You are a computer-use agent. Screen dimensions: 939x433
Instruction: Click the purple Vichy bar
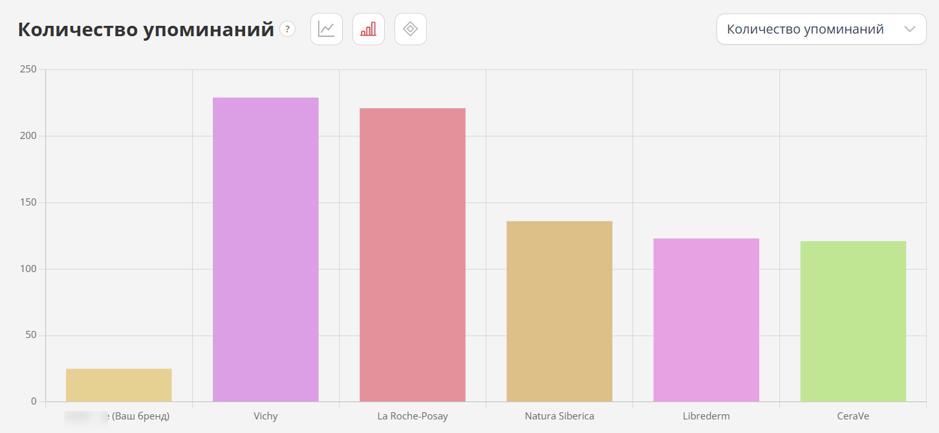coord(266,249)
